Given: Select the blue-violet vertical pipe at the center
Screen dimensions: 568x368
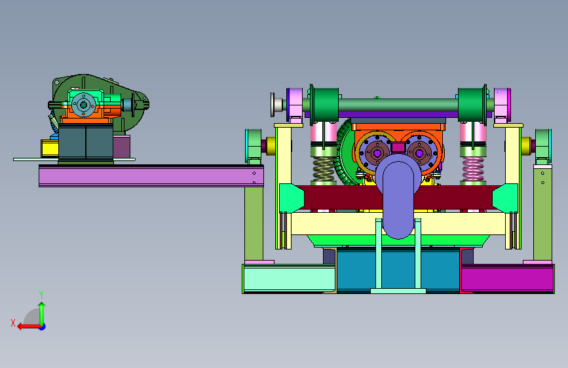Looking at the screenshot, I should pyautogui.click(x=398, y=201).
